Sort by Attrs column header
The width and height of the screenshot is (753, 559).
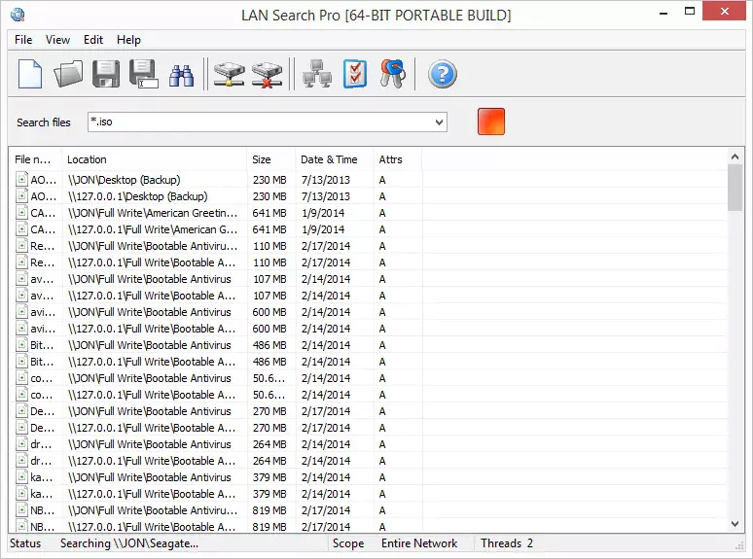tap(398, 159)
